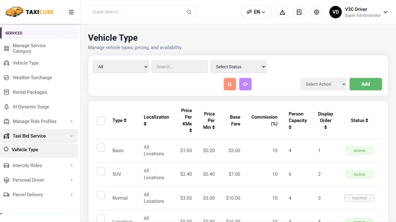Check the Normal row checkbox
This screenshot has height=222, width=396.
click(x=101, y=195)
